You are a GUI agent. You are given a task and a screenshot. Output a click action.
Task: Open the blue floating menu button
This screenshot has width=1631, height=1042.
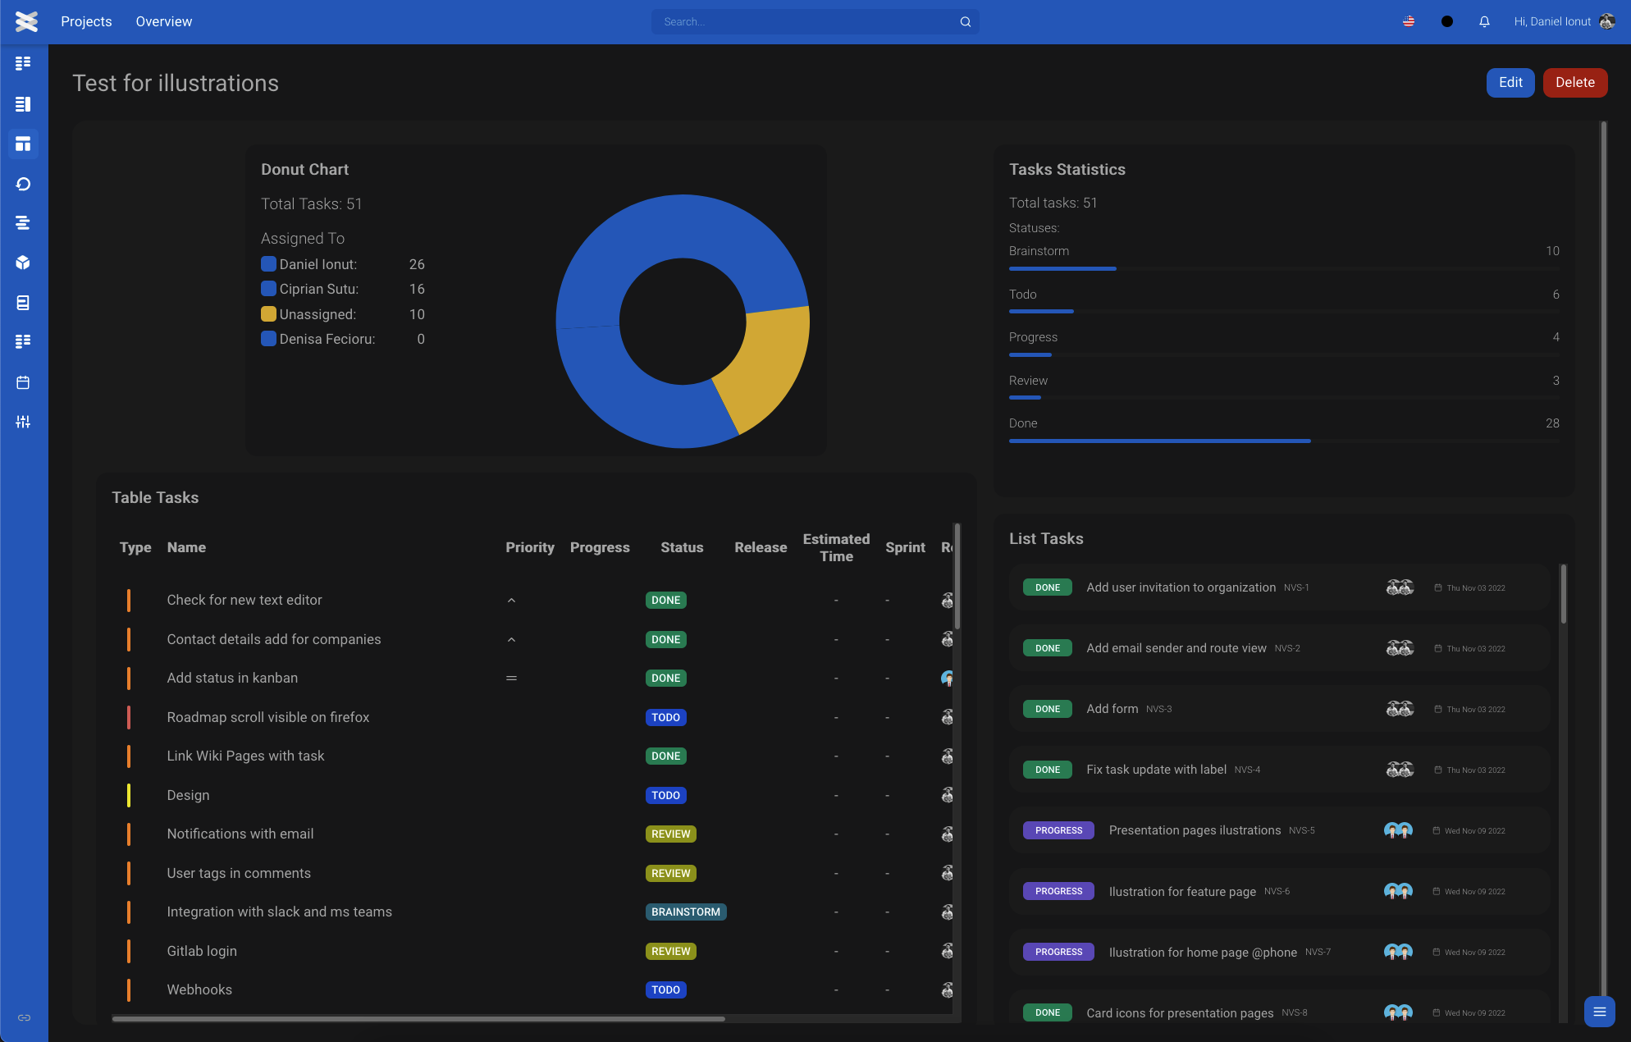pyautogui.click(x=1599, y=1012)
